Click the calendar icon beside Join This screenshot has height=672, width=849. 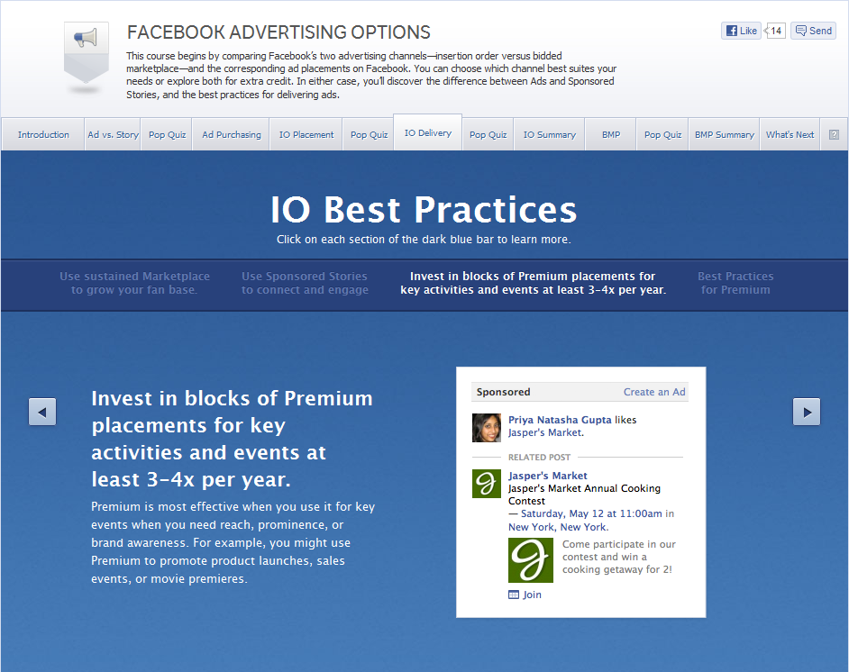pyautogui.click(x=514, y=595)
